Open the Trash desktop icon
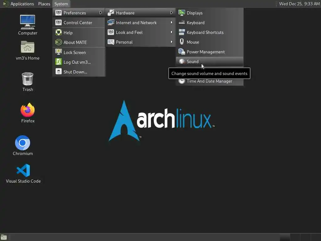This screenshot has width=321, height=241. click(28, 79)
